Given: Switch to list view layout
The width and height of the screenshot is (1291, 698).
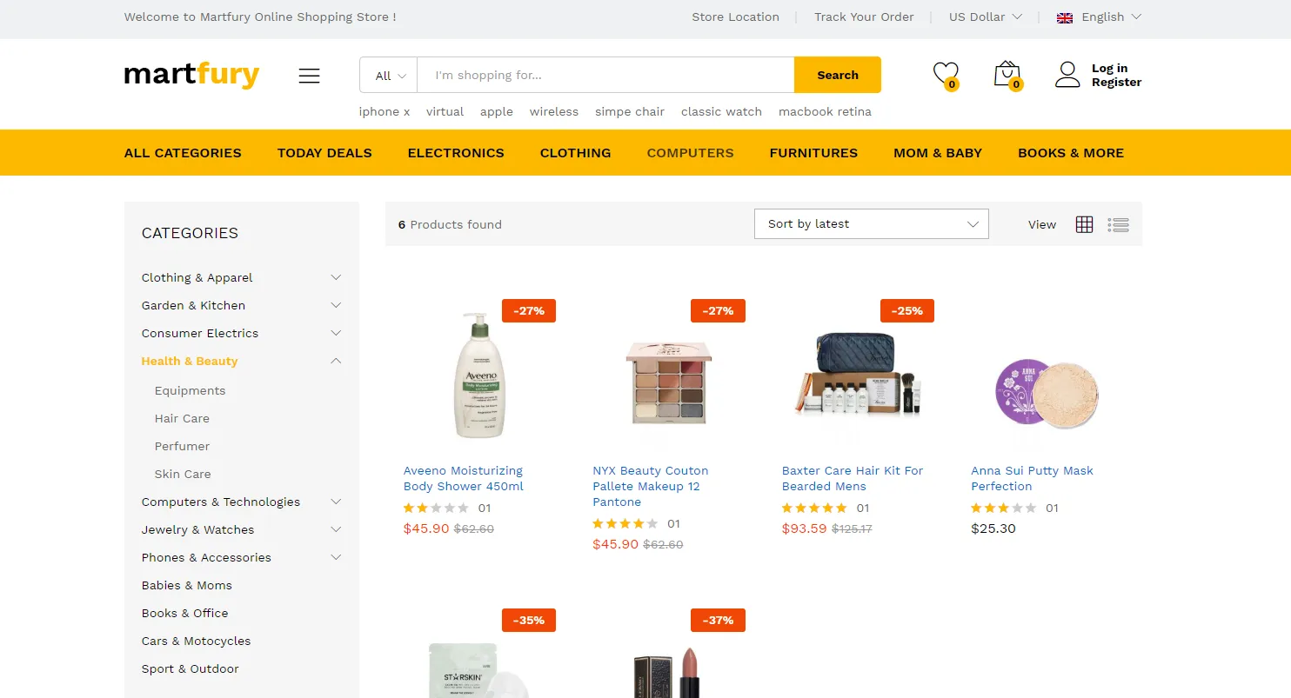Looking at the screenshot, I should pyautogui.click(x=1118, y=224).
